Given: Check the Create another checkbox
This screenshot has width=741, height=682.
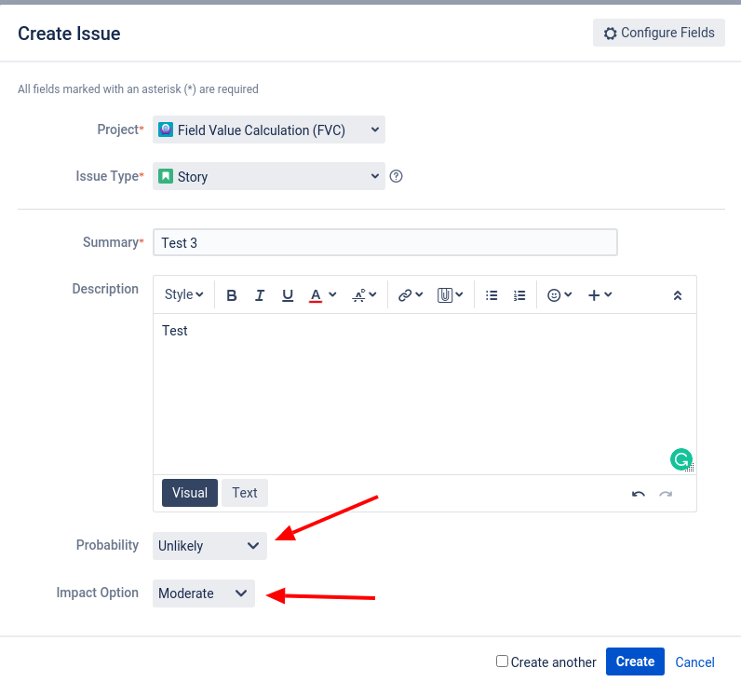Looking at the screenshot, I should (502, 661).
